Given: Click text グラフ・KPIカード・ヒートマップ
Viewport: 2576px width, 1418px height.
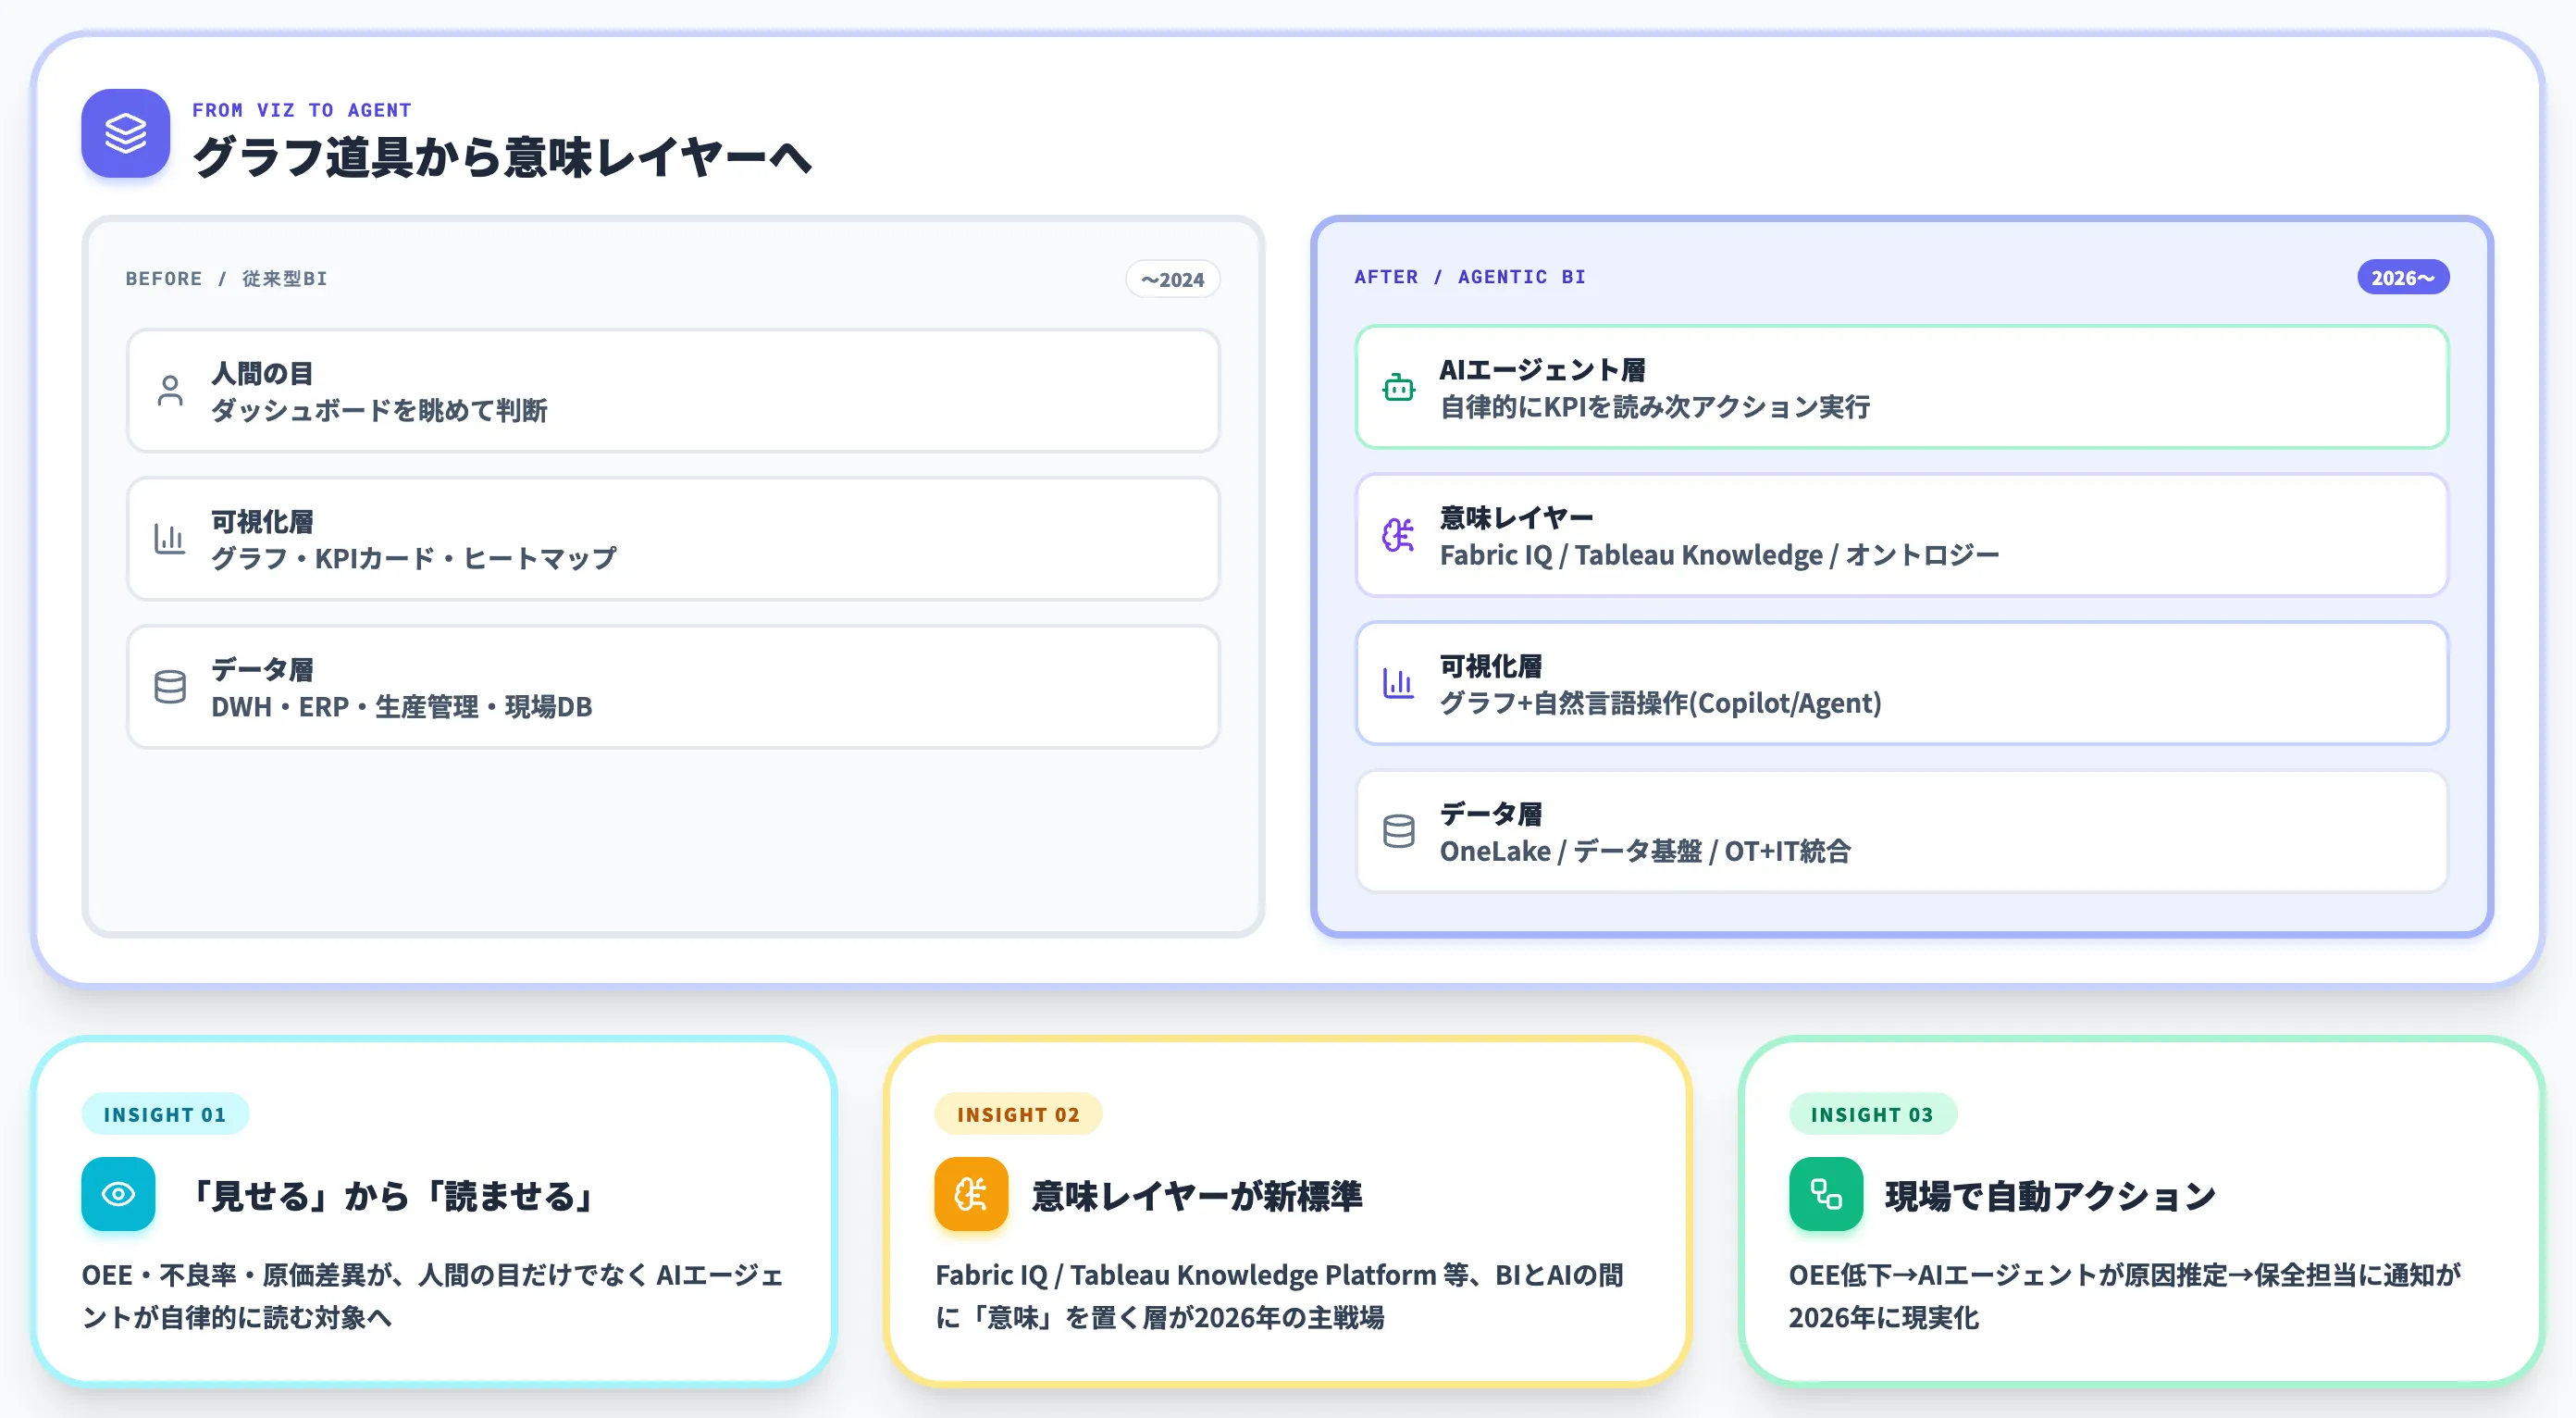Looking at the screenshot, I should click(414, 558).
